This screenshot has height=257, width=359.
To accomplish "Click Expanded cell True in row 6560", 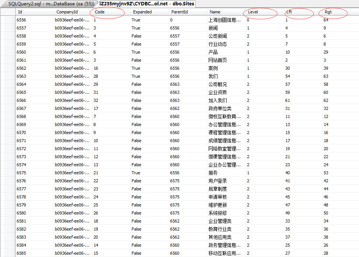I will pos(150,52).
